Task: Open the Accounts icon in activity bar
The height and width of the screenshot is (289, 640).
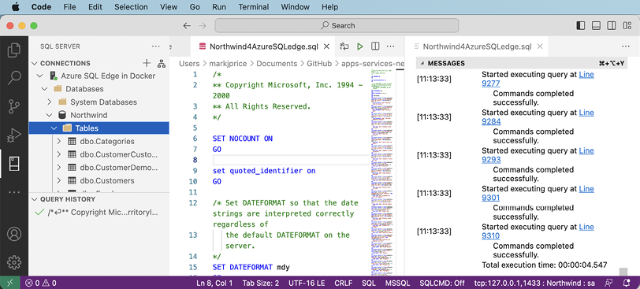Action: pyautogui.click(x=14, y=234)
